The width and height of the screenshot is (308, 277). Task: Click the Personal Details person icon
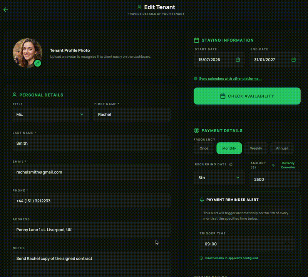(x=14, y=95)
